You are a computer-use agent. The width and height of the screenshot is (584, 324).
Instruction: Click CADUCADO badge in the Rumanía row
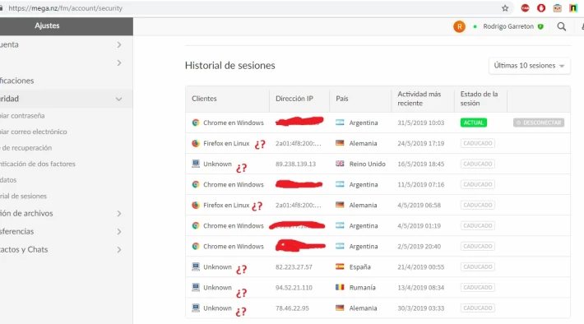pos(477,287)
